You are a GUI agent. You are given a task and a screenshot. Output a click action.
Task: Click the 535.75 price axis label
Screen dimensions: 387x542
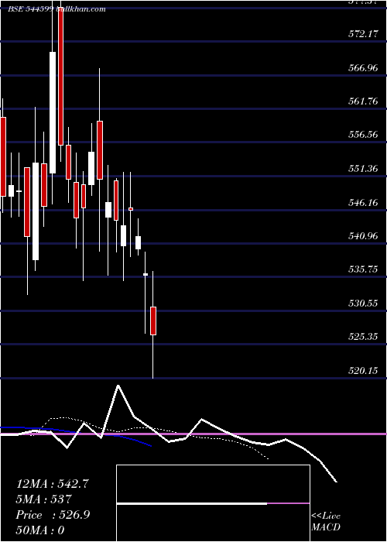tap(362, 269)
